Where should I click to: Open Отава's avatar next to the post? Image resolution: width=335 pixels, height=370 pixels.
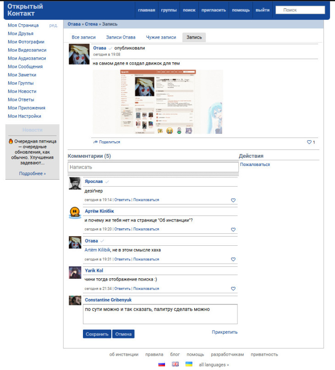click(x=79, y=54)
